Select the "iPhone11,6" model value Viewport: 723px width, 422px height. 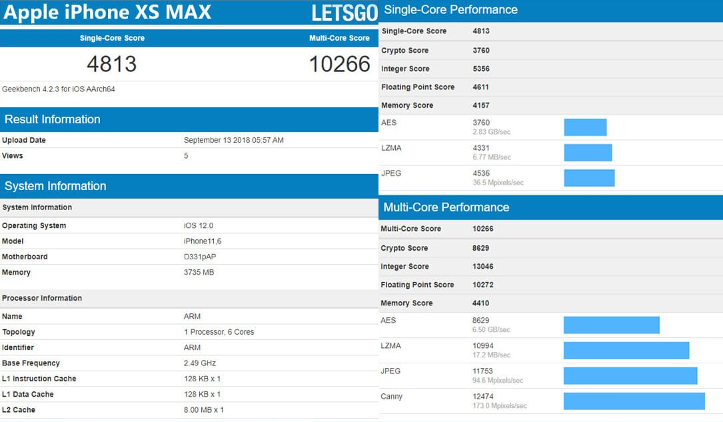203,241
